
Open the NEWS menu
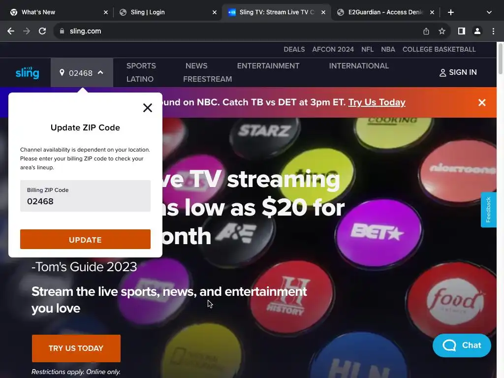pos(196,66)
